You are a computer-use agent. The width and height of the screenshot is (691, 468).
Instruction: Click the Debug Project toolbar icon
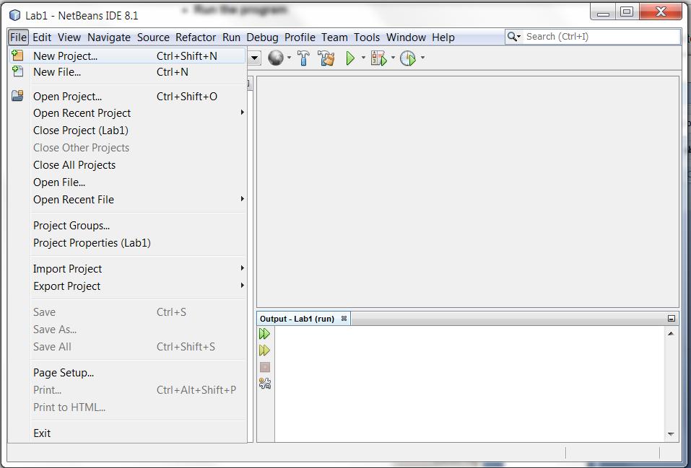(x=379, y=58)
